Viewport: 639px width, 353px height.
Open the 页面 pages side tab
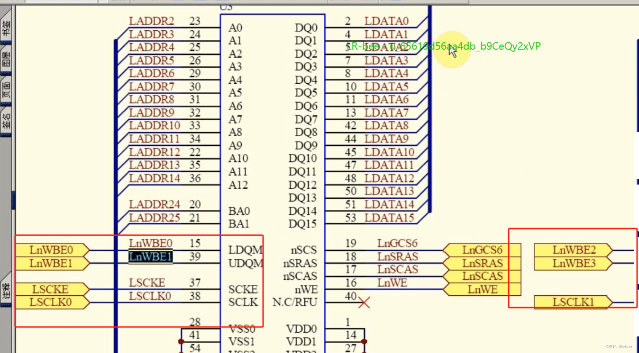point(6,89)
